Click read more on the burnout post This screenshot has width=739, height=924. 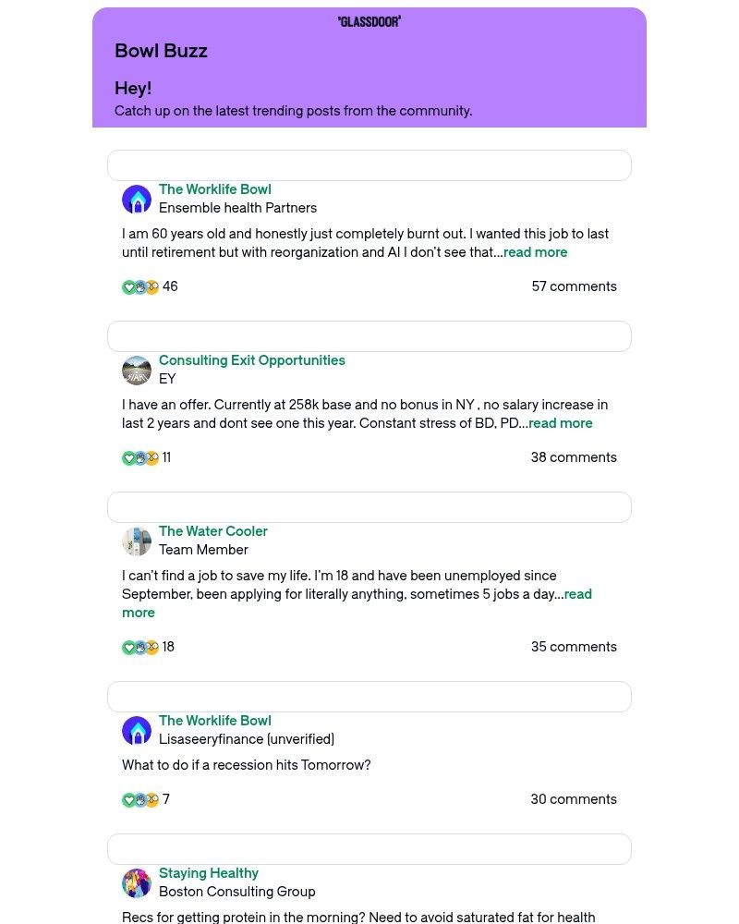535,251
